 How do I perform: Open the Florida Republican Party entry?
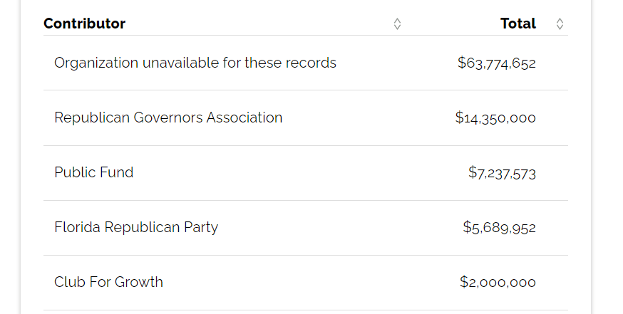coord(136,227)
